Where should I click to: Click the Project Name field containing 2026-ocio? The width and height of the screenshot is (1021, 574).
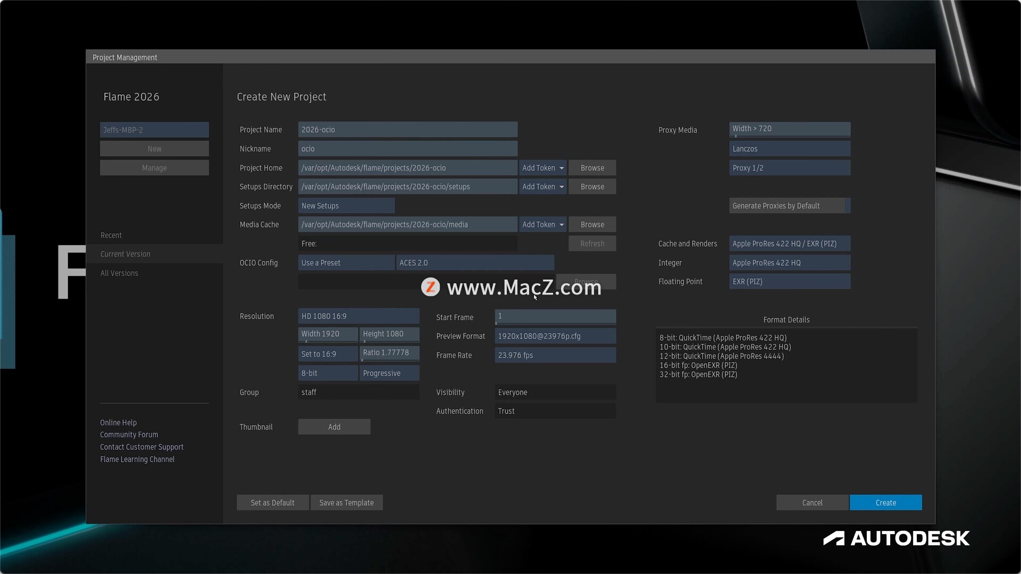tap(407, 130)
